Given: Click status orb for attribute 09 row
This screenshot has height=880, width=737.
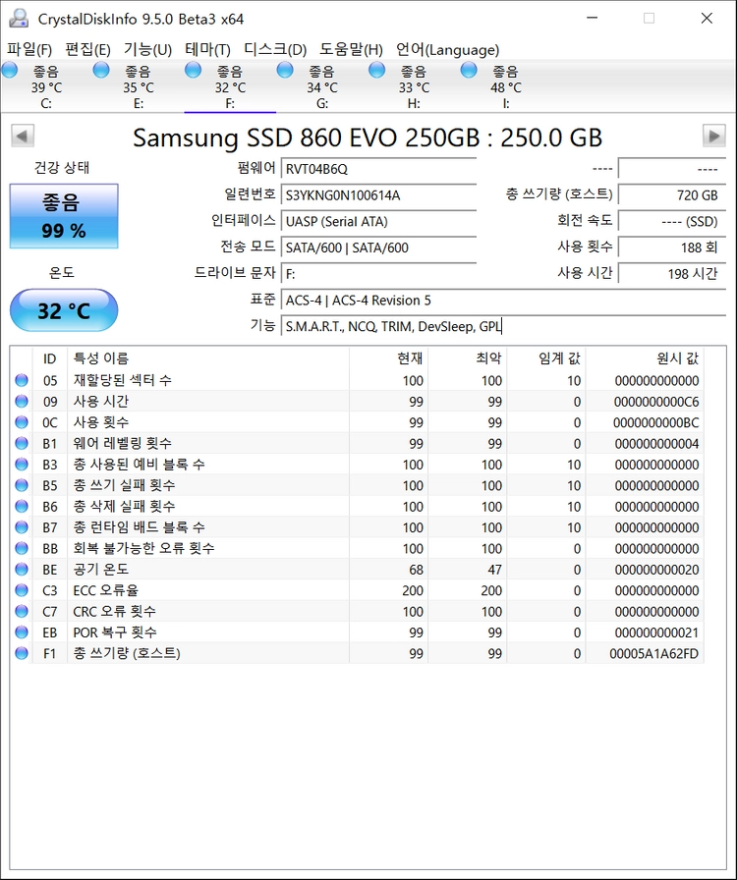Looking at the screenshot, I should coord(22,402).
